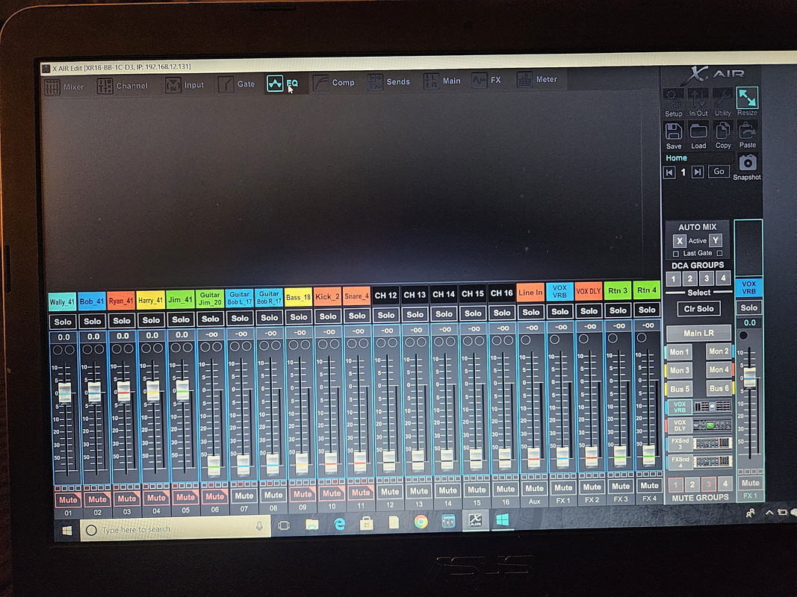Open the Utility wrench icon
Screen dimensions: 797x597
722,98
